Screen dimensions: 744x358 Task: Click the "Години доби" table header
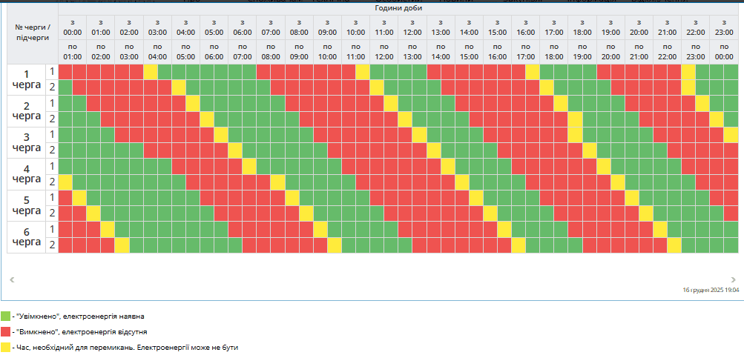click(x=398, y=8)
